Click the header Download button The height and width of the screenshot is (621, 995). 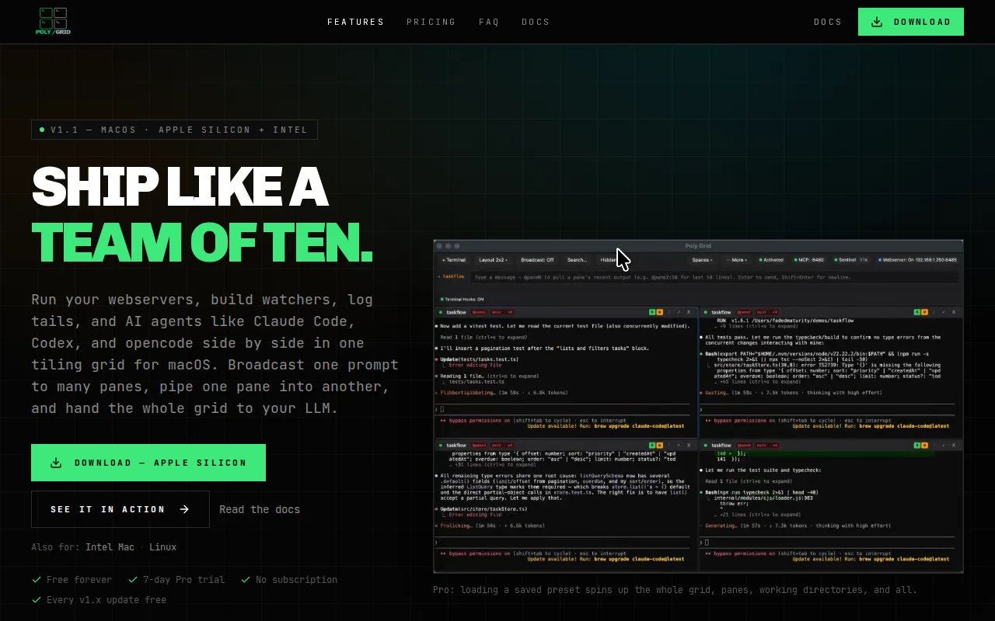911,22
